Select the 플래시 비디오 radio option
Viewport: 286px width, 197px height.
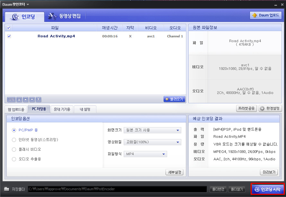[14, 149]
